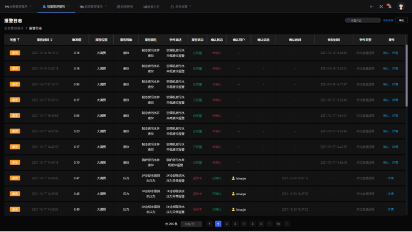Open notifications bell with red badge
Screen dimensions: 412x232
389,6
